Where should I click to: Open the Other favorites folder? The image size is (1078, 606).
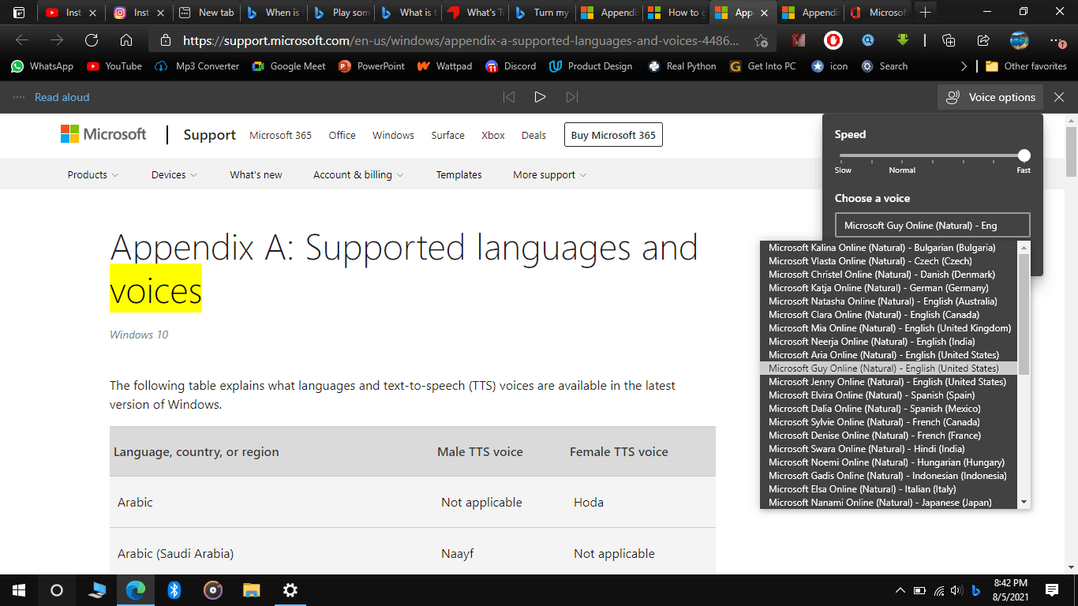(1026, 66)
